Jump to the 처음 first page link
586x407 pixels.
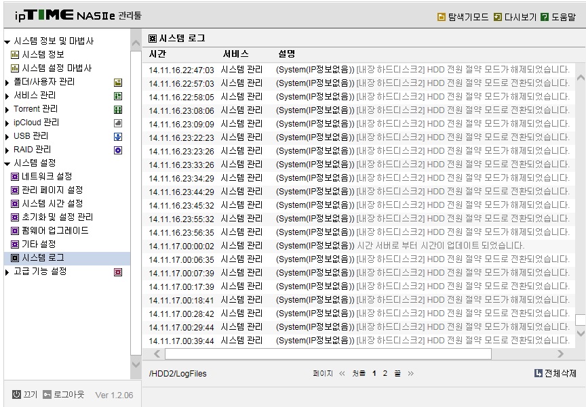coord(359,373)
